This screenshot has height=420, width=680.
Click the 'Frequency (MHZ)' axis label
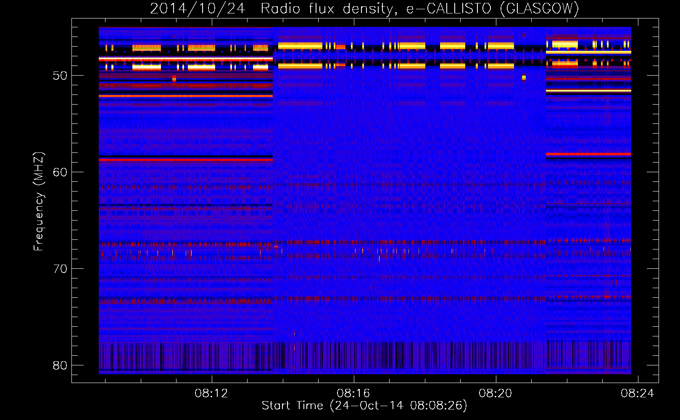tap(38, 202)
